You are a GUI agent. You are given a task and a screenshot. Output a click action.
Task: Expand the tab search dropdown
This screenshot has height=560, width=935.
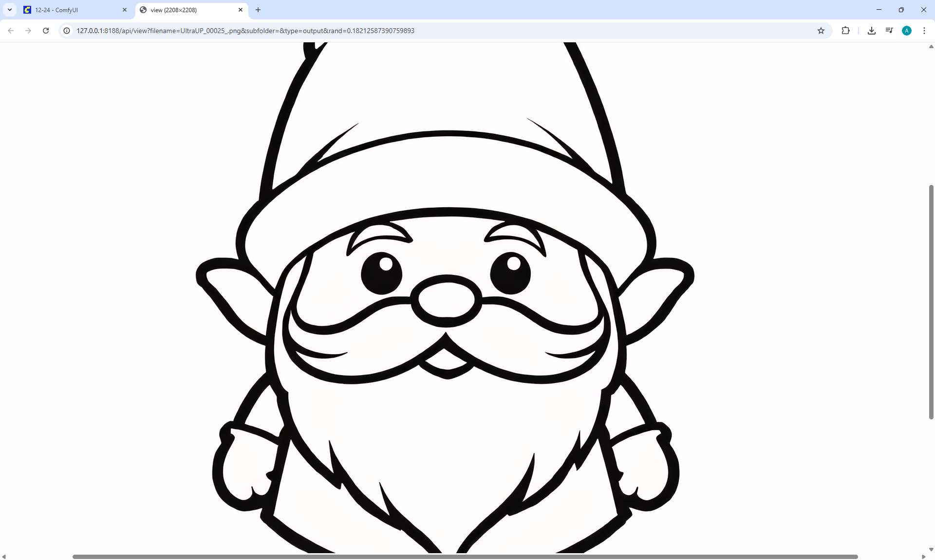point(10,10)
